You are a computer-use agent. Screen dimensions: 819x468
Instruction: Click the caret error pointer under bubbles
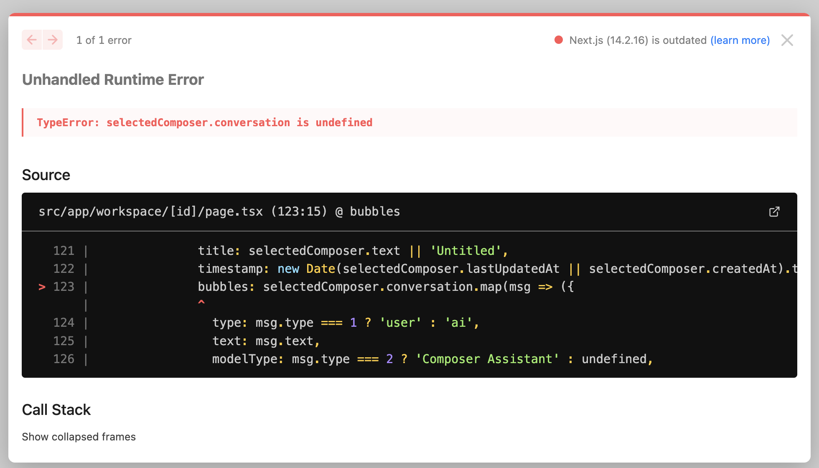pos(201,302)
